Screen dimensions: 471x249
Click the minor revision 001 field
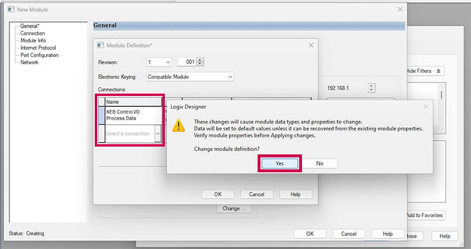187,62
